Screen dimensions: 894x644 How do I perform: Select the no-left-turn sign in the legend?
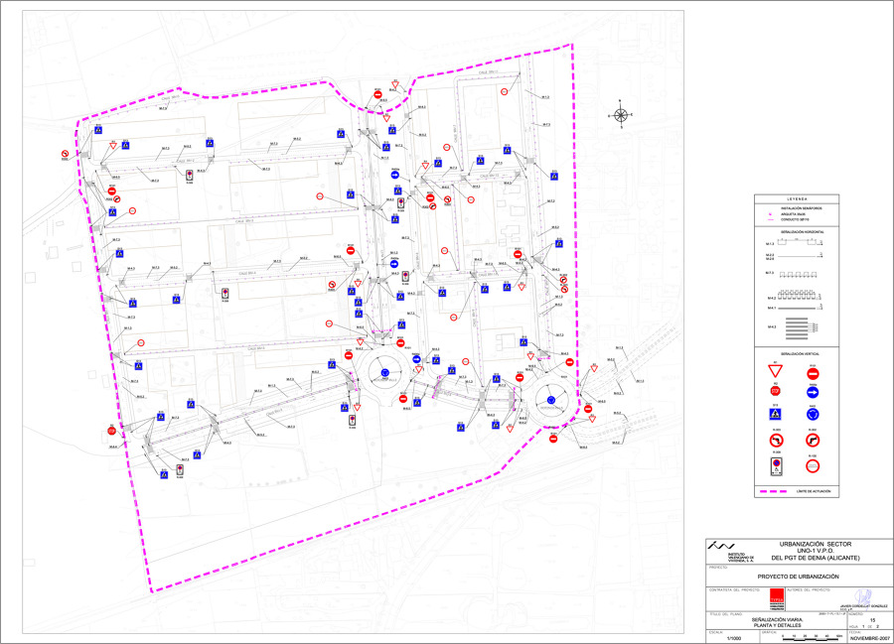click(x=775, y=441)
